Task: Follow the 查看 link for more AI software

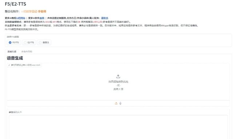Action: pos(42,18)
